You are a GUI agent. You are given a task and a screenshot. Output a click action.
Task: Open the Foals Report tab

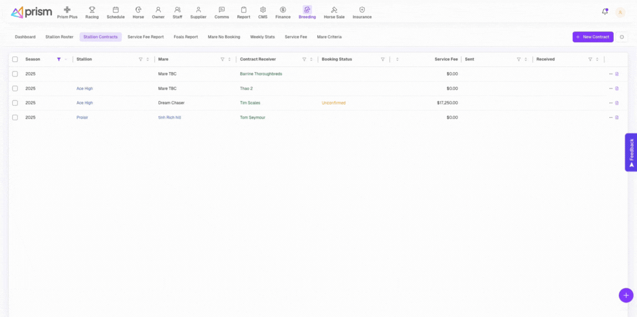click(x=186, y=37)
